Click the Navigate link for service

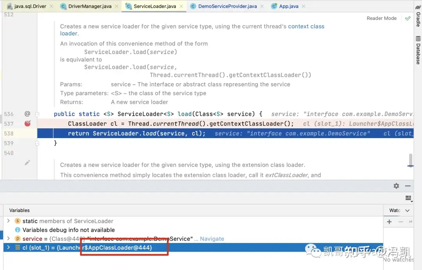point(212,239)
